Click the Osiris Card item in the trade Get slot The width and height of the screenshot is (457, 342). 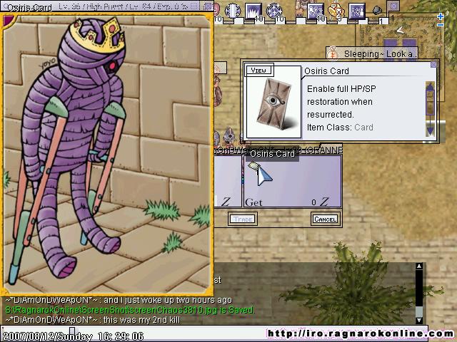pyautogui.click(x=254, y=166)
